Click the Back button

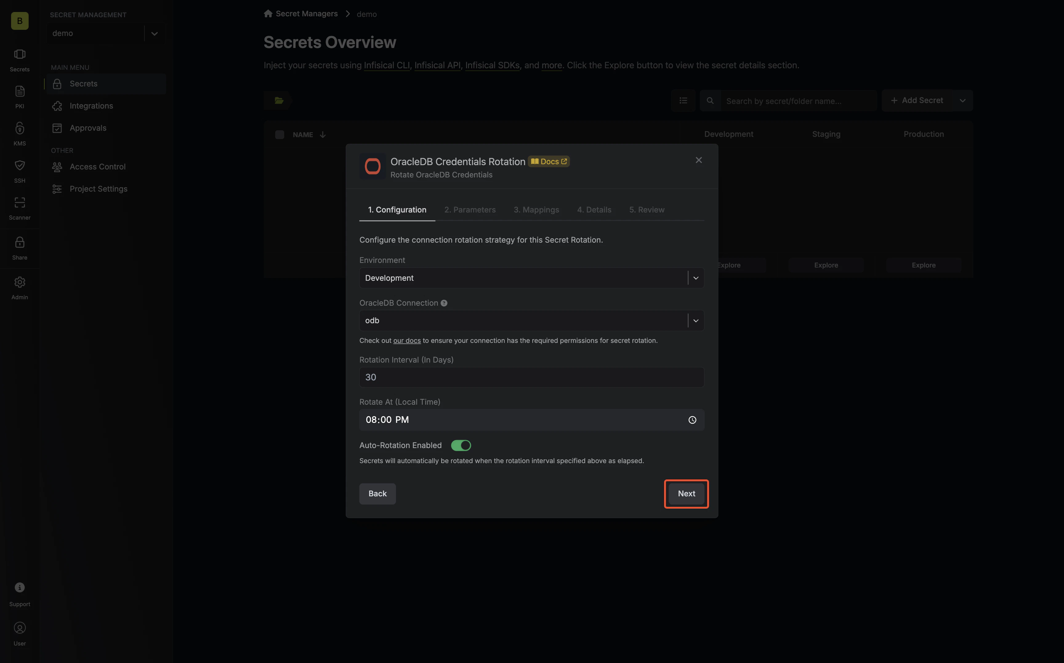[377, 494]
